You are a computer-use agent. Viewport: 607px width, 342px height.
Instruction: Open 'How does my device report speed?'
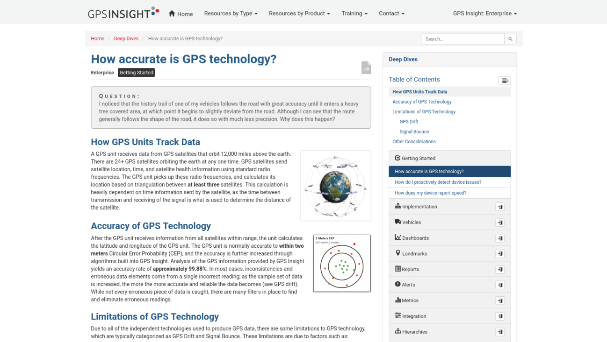pyautogui.click(x=449, y=193)
